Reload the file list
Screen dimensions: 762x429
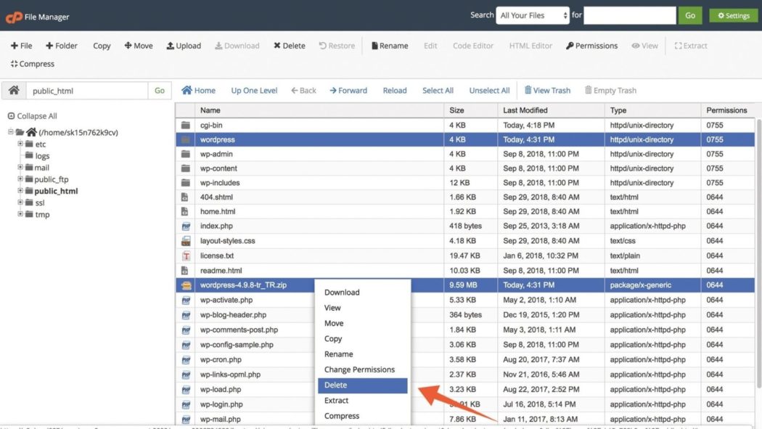[x=395, y=90]
